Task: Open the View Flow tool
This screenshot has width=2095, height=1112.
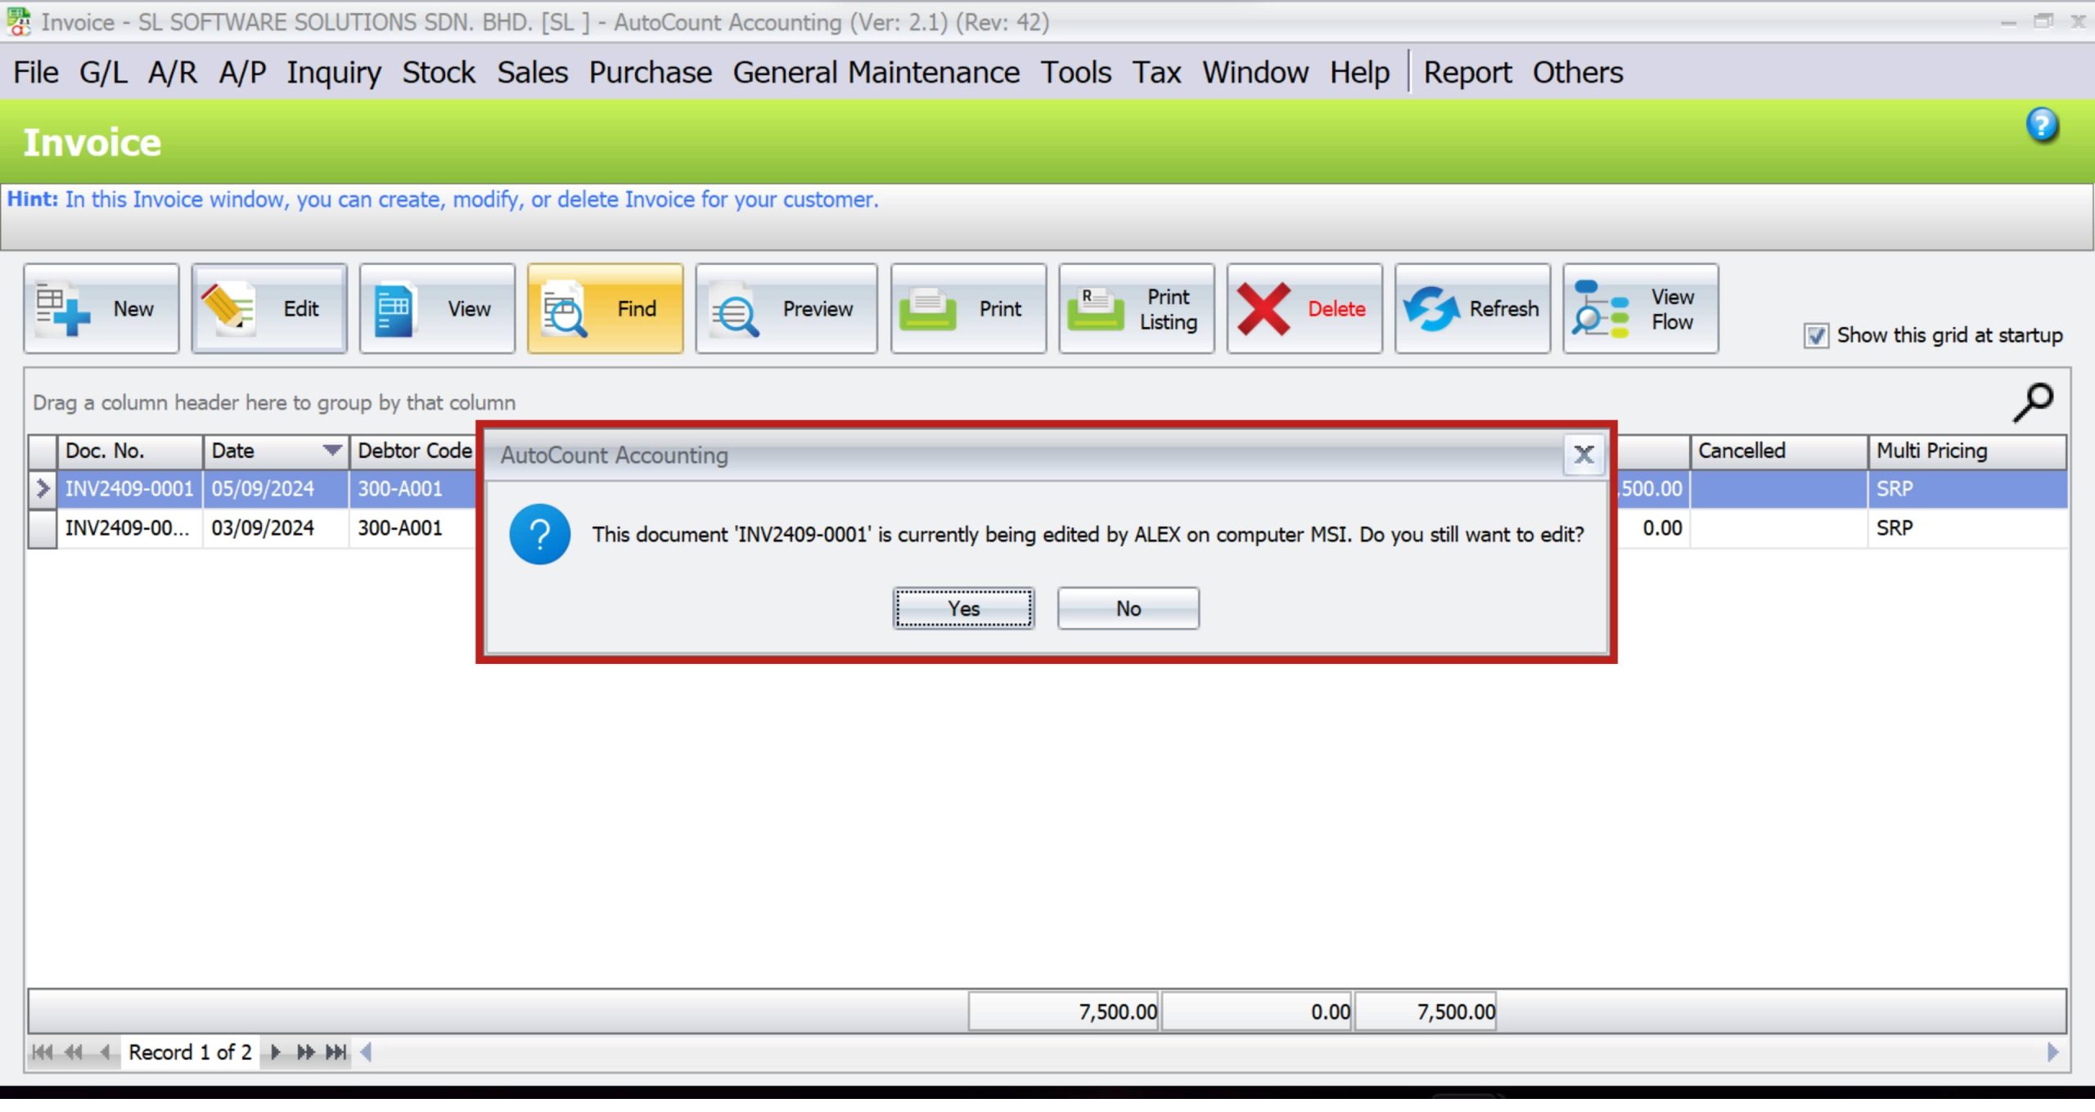Action: click(x=1639, y=309)
